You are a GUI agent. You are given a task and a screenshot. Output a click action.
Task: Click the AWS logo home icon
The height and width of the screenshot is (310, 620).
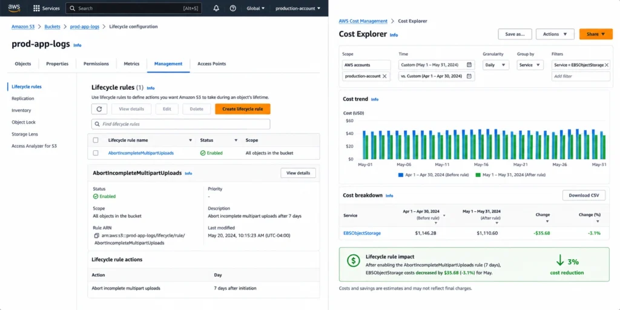[x=15, y=8]
